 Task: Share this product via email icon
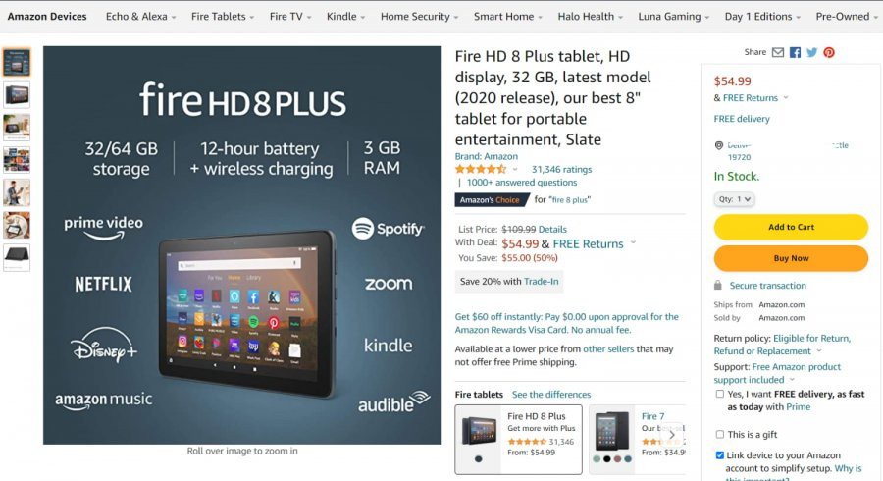pyautogui.click(x=778, y=52)
